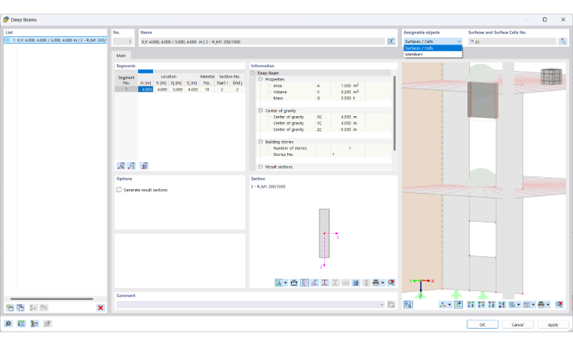Confirm with the OK button
573x346 pixels.
pos(483,324)
